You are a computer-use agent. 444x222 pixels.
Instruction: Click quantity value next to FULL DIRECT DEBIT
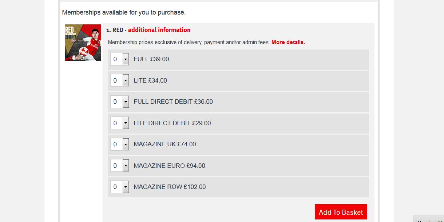click(x=116, y=102)
